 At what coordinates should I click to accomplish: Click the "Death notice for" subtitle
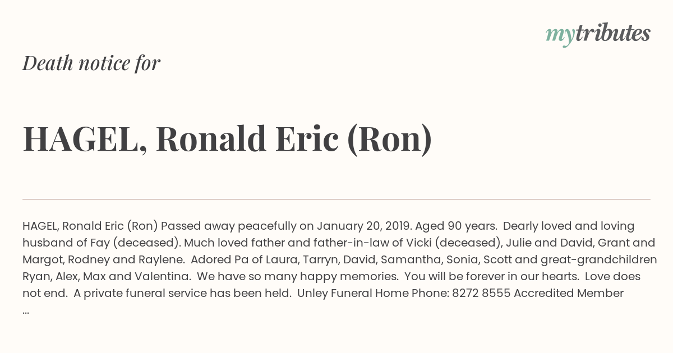(91, 63)
